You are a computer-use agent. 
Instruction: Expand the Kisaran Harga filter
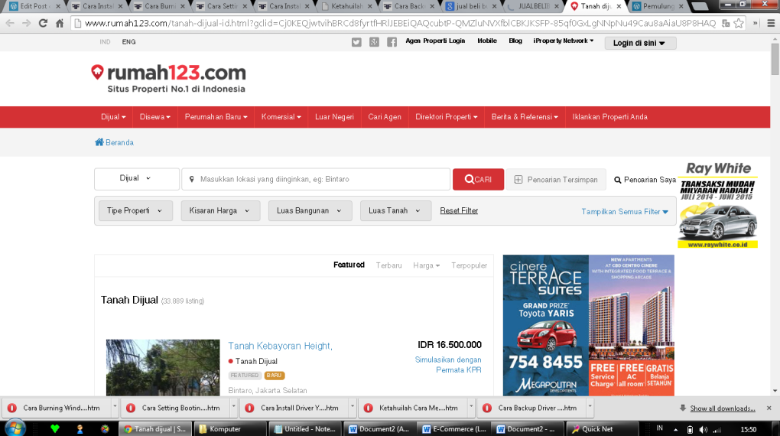[220, 210]
